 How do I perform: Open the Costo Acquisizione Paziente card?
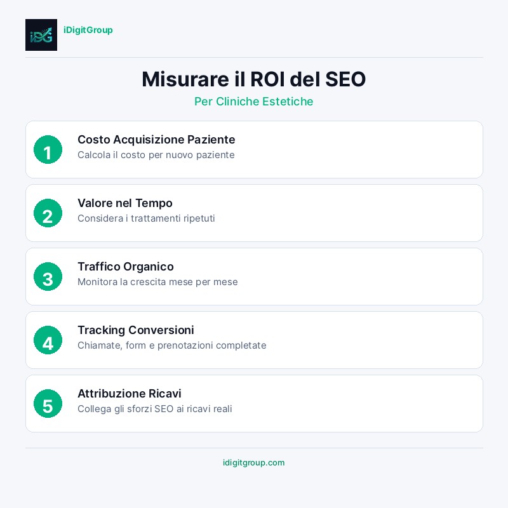click(x=254, y=150)
